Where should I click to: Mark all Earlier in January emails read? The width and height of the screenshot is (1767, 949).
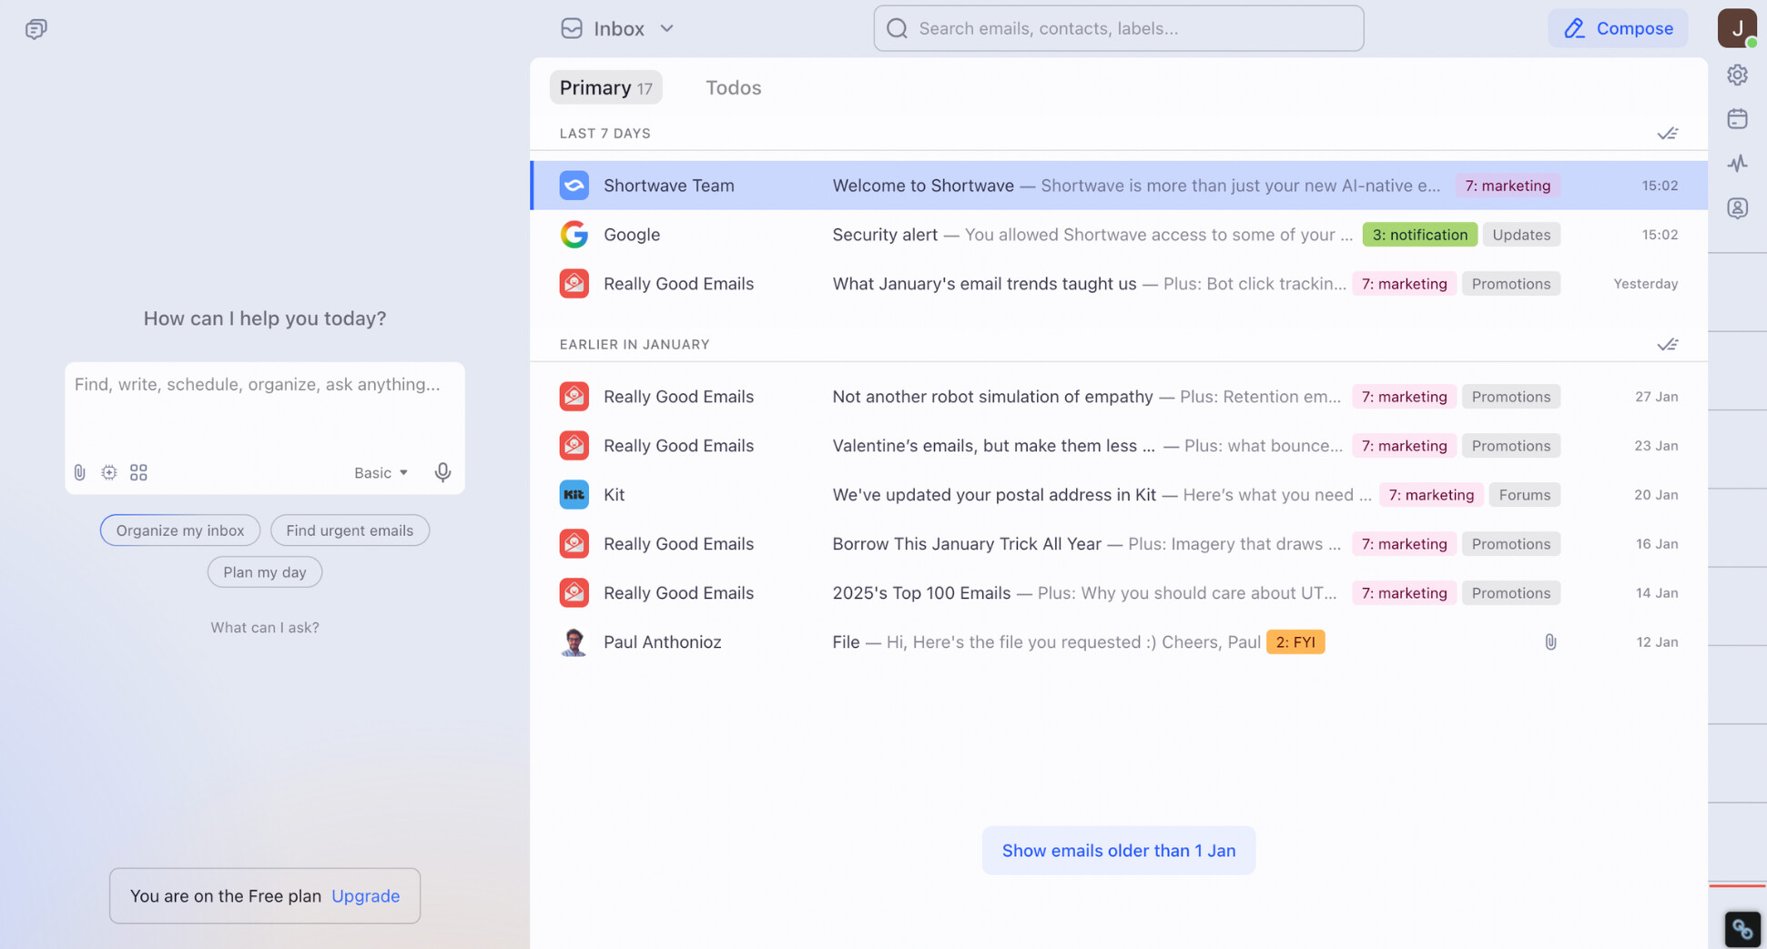pyautogui.click(x=1669, y=344)
